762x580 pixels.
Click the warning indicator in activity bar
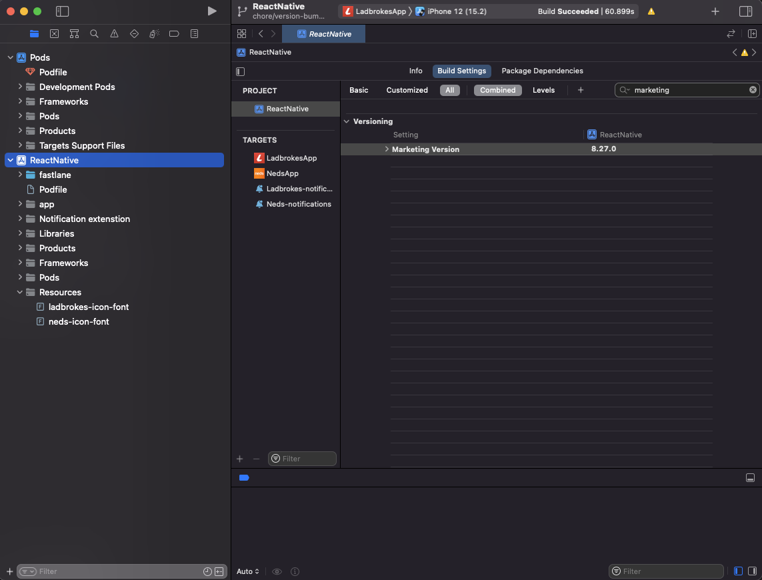click(651, 11)
